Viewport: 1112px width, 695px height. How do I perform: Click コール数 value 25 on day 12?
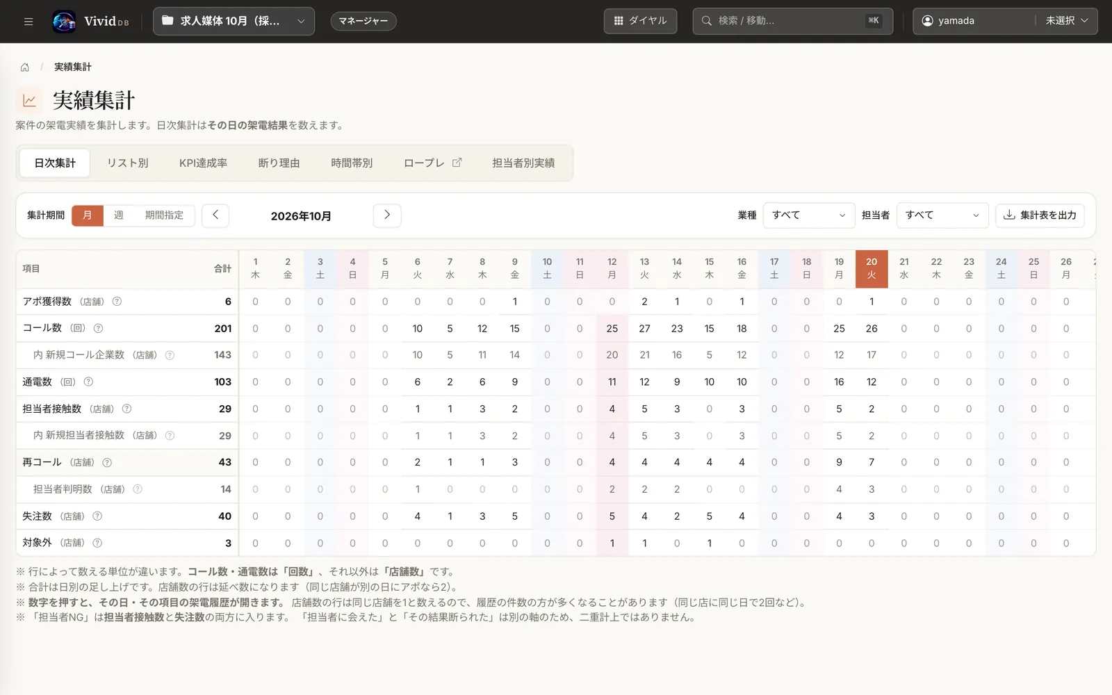pyautogui.click(x=612, y=329)
